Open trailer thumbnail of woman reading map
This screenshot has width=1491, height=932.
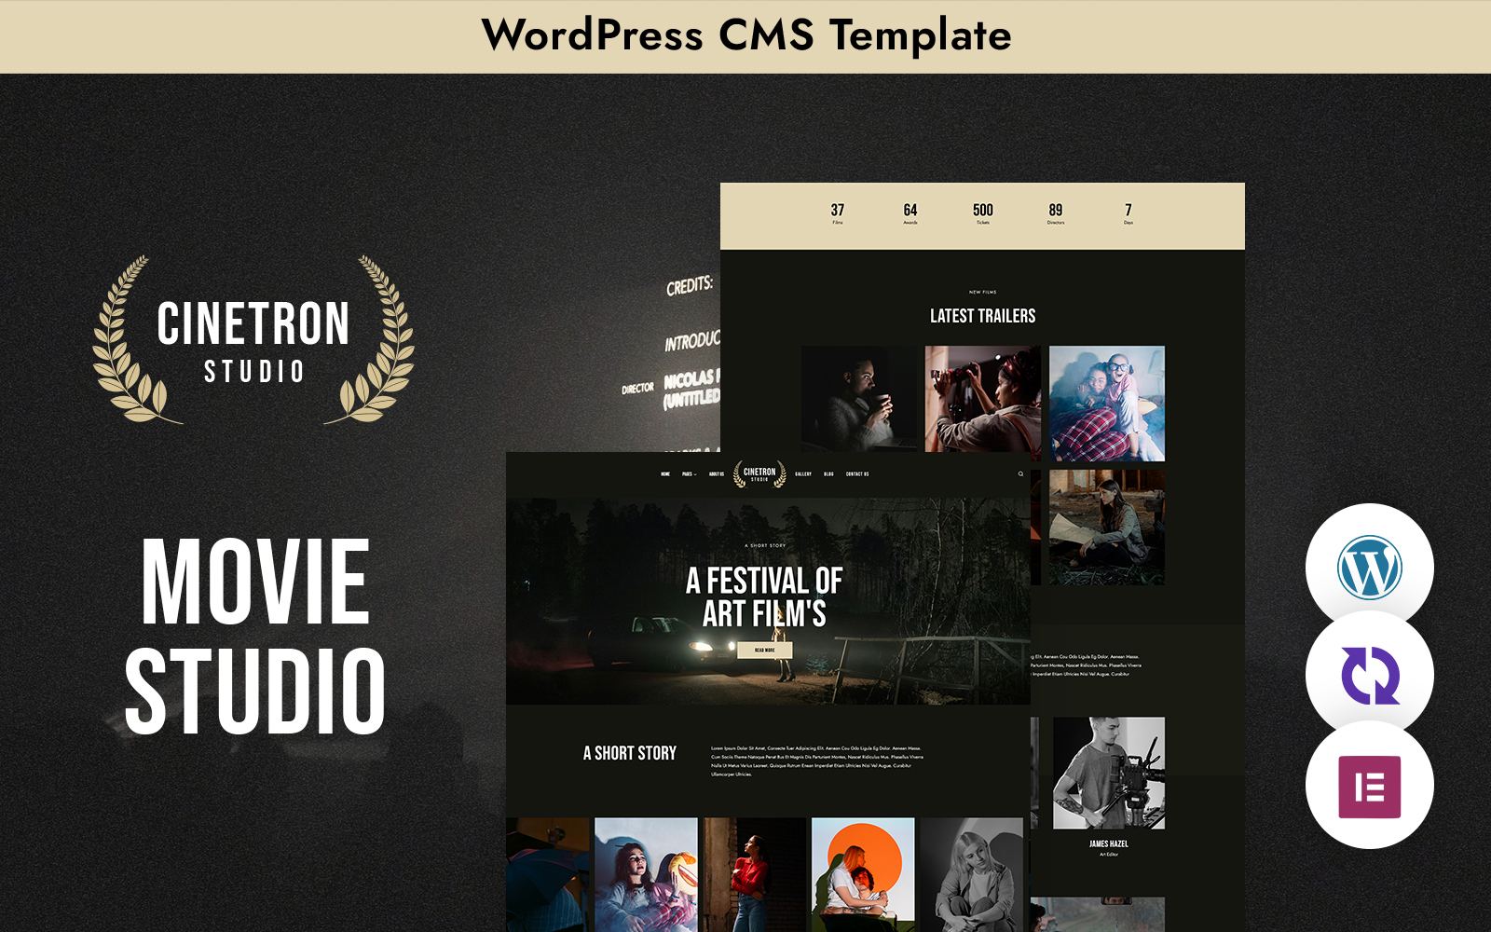pyautogui.click(x=1106, y=527)
